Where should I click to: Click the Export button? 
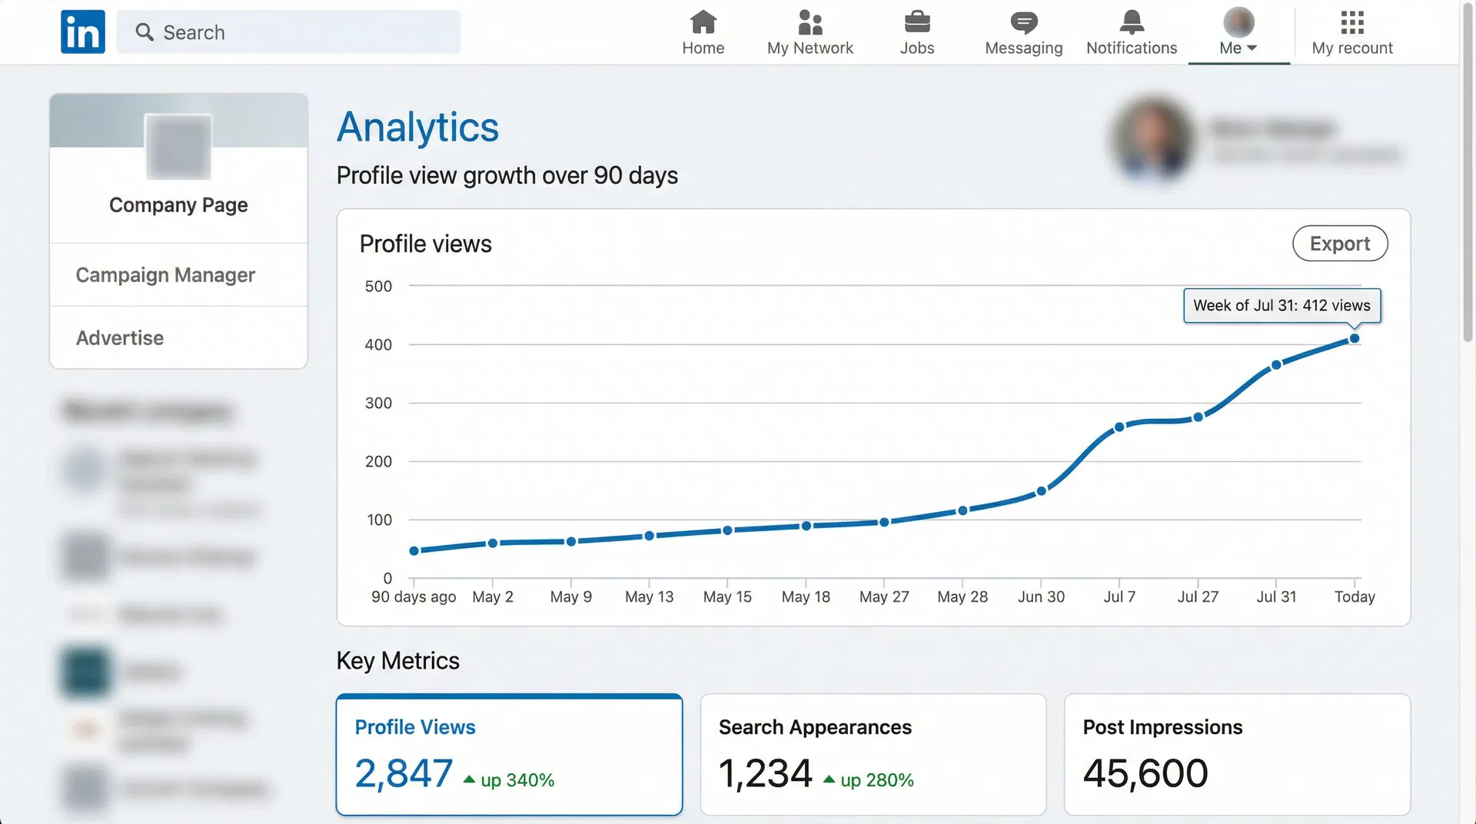pyautogui.click(x=1340, y=243)
